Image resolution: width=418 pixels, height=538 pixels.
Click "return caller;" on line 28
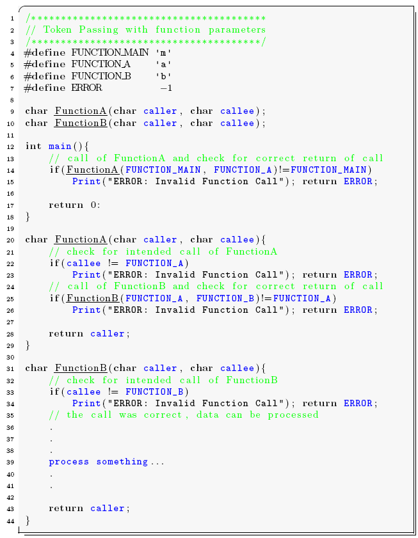coord(90,333)
